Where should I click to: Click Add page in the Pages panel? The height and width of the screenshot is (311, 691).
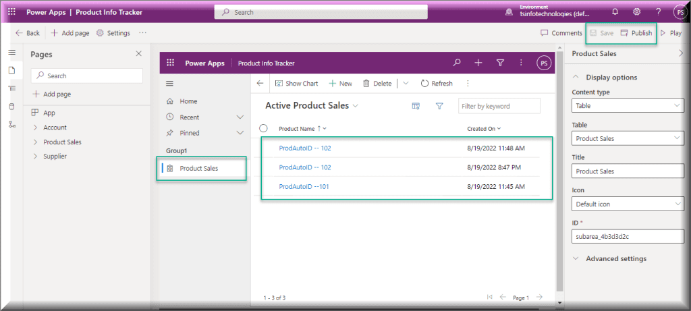52,94
